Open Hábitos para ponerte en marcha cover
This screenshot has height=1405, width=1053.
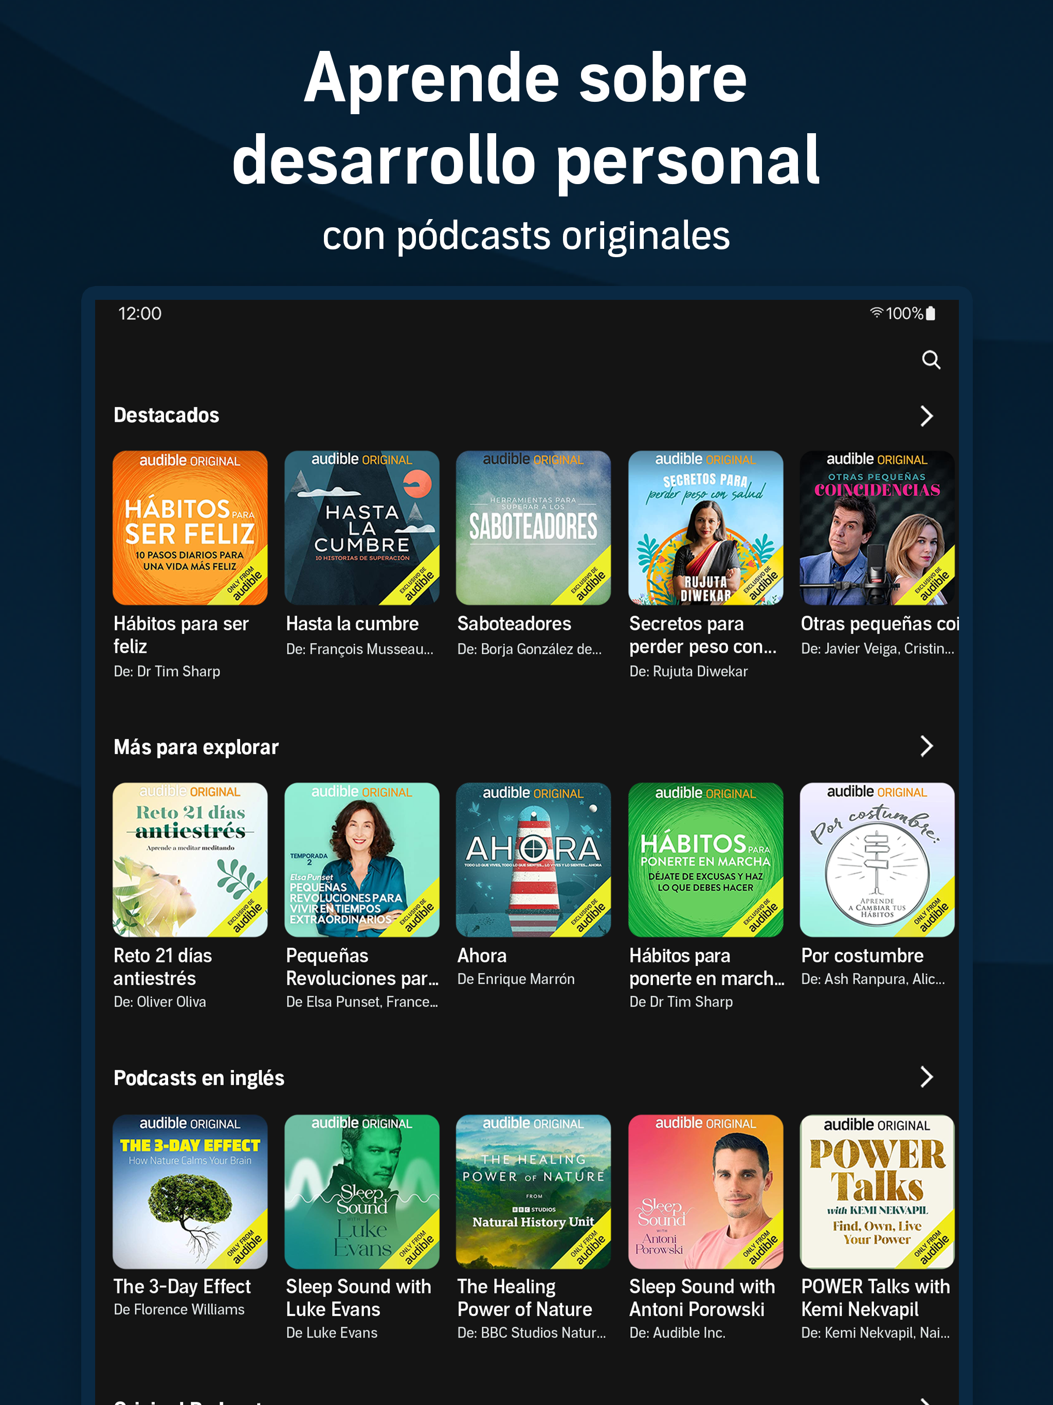click(705, 859)
